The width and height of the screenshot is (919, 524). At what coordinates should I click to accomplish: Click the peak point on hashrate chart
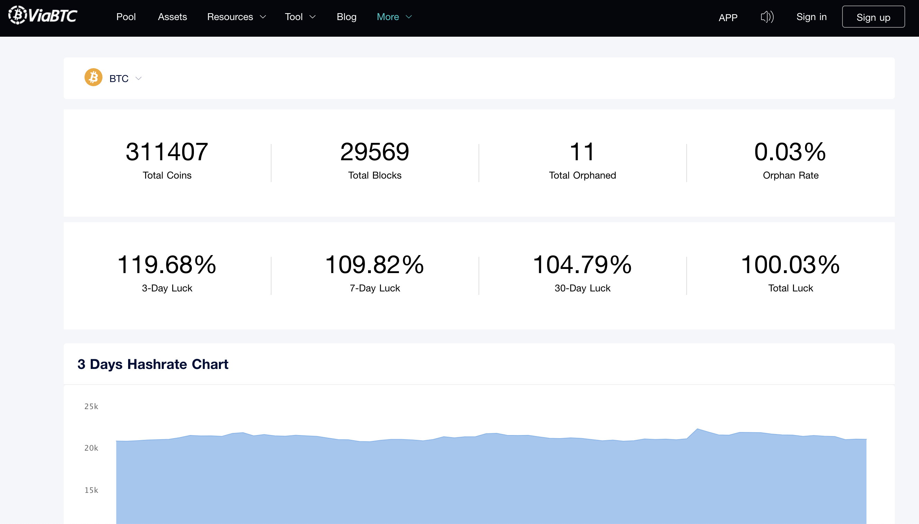point(697,429)
